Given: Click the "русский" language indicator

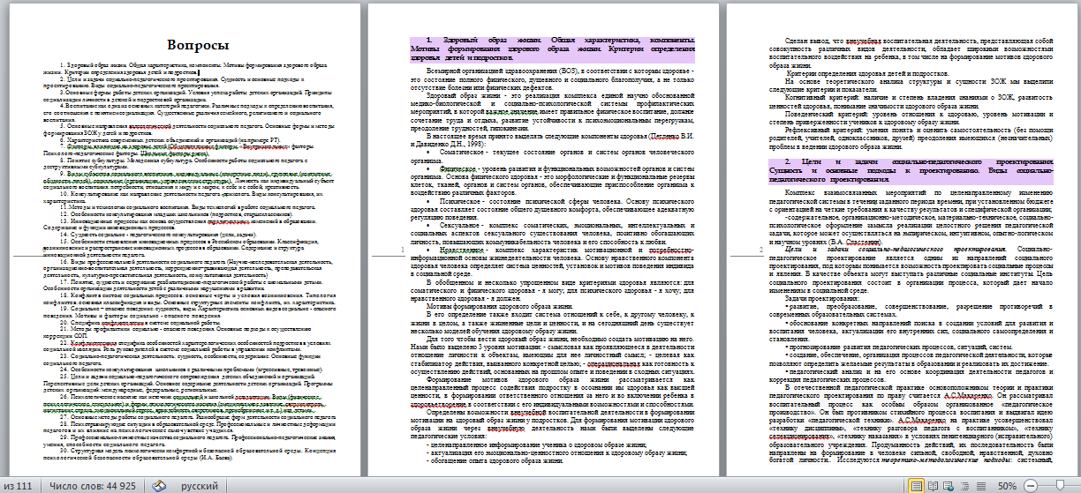Looking at the screenshot, I should [200, 485].
